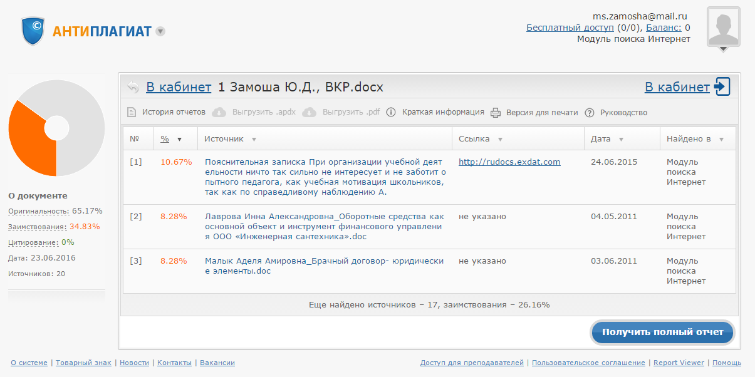Screen dimensions: 755x377
Task: Open Новости in the footer
Action: 134,363
